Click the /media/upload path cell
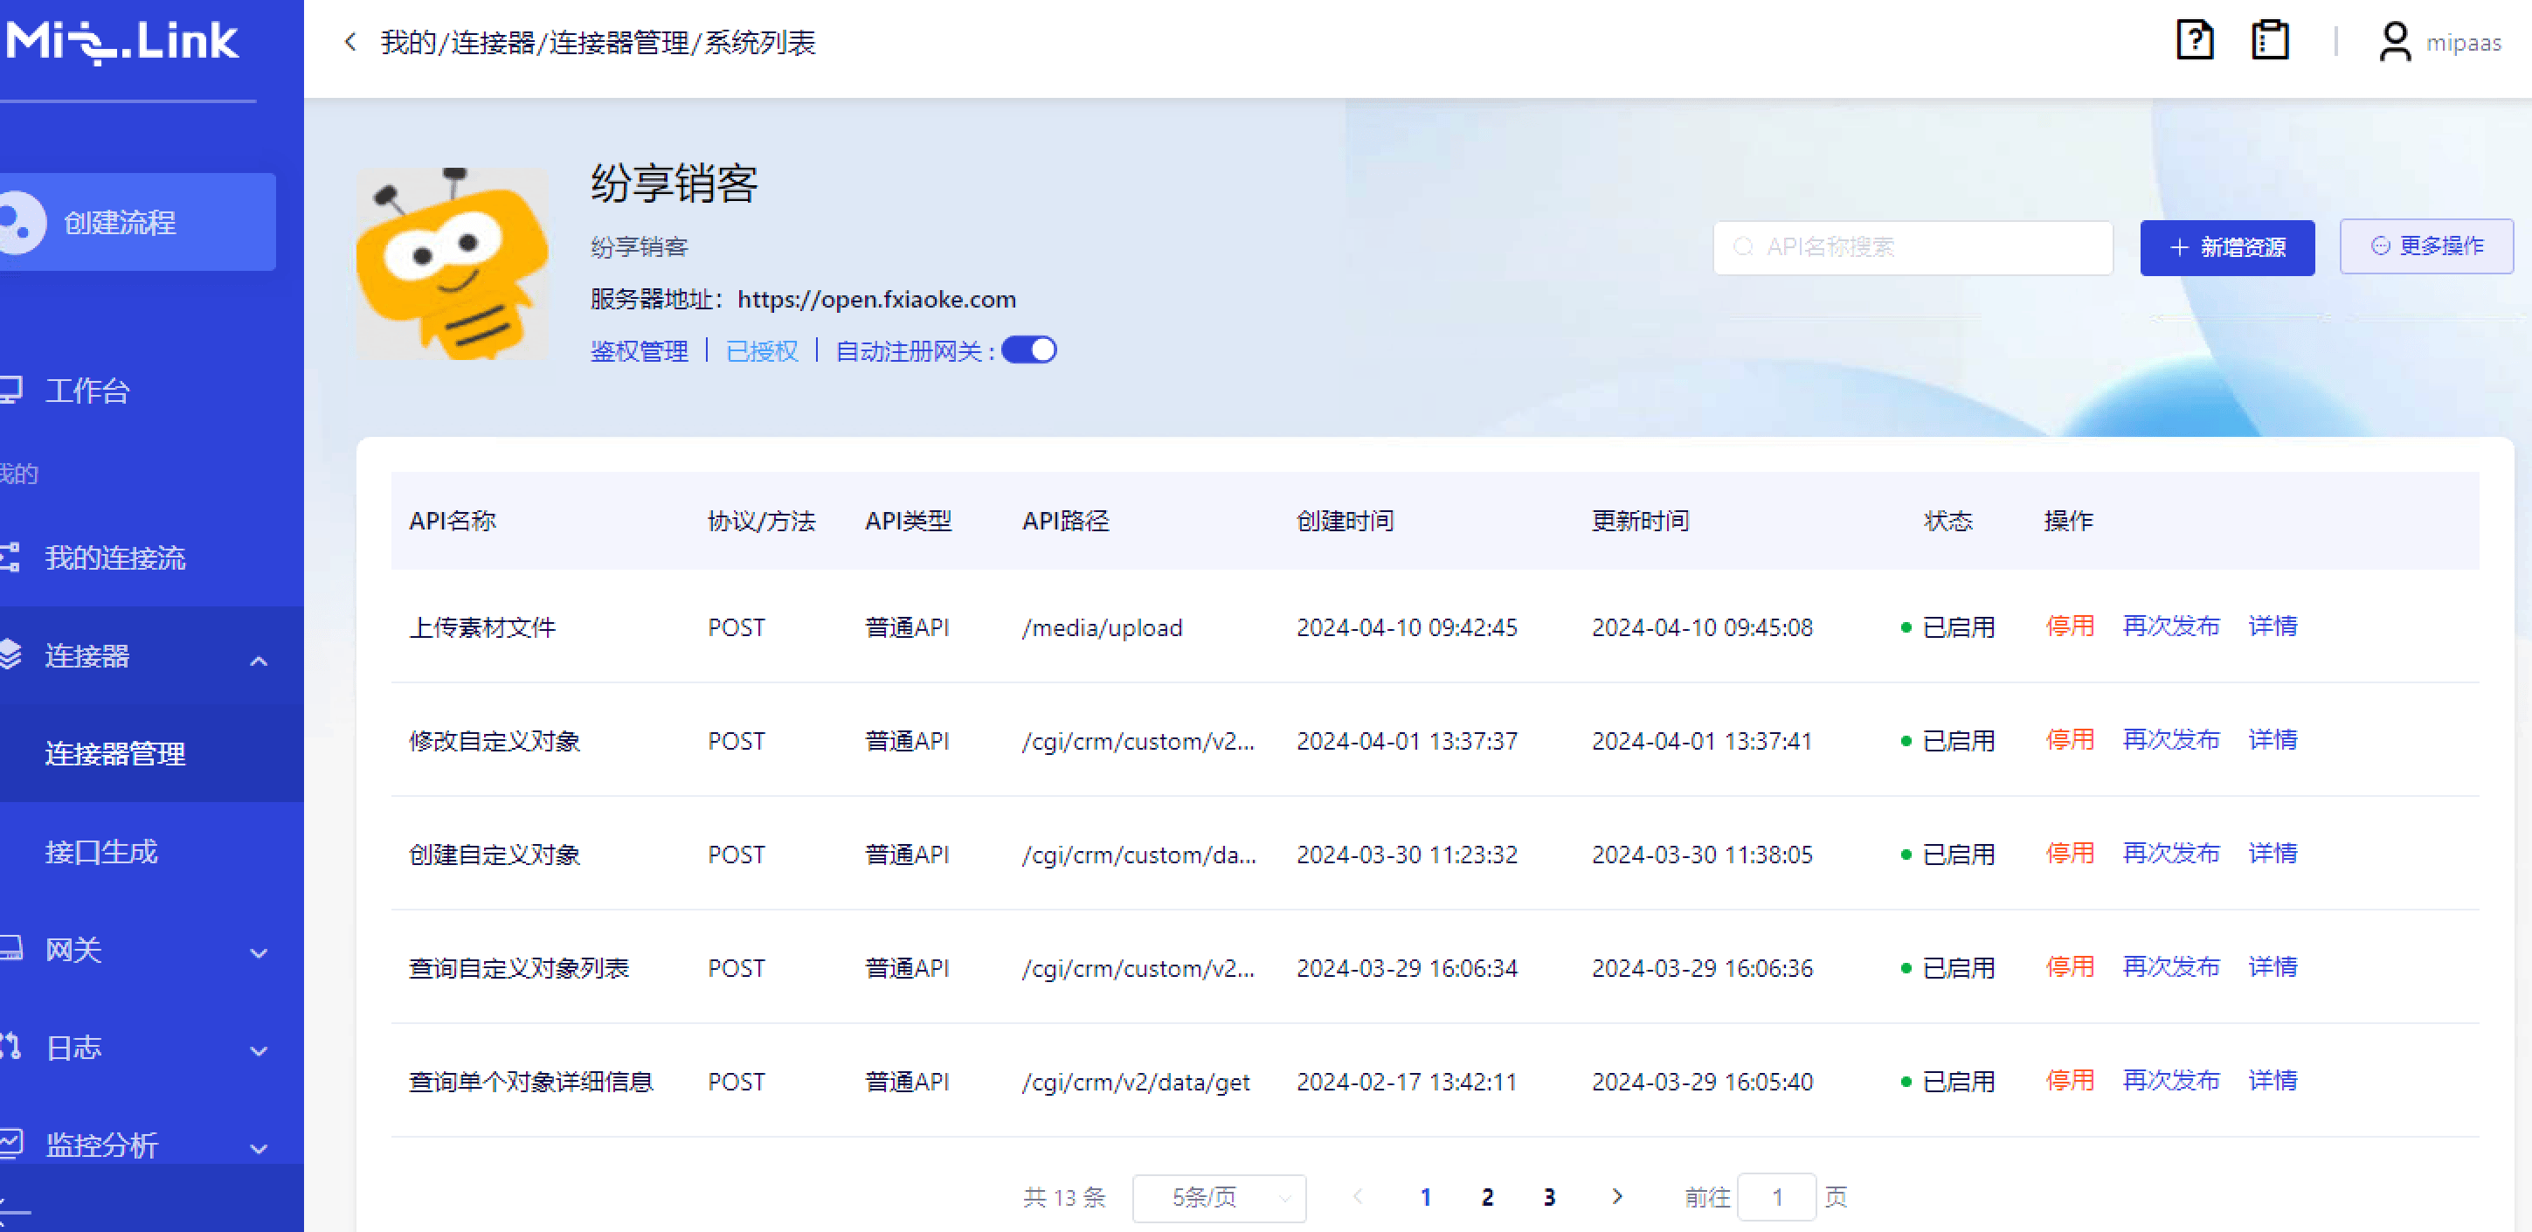Screen dimensions: 2532x1232 (x=1102, y=627)
